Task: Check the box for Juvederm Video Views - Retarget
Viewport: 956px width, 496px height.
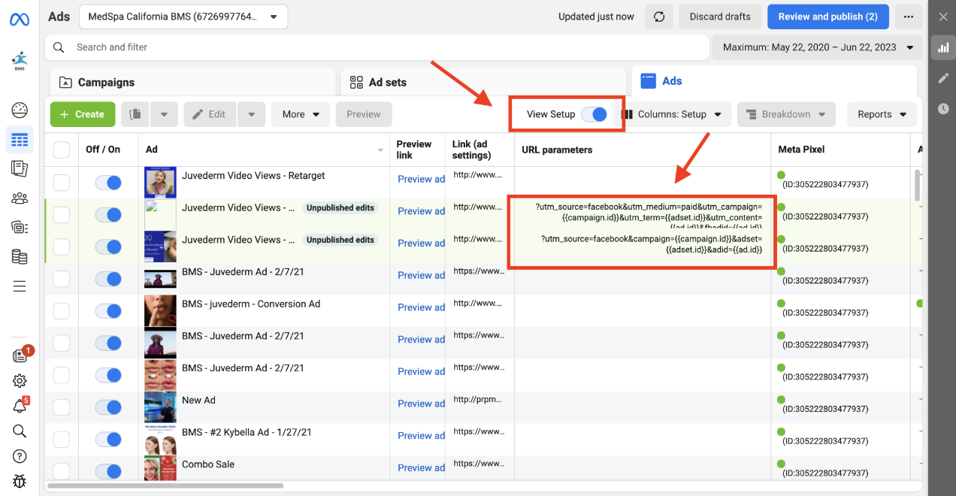Action: coord(62,183)
